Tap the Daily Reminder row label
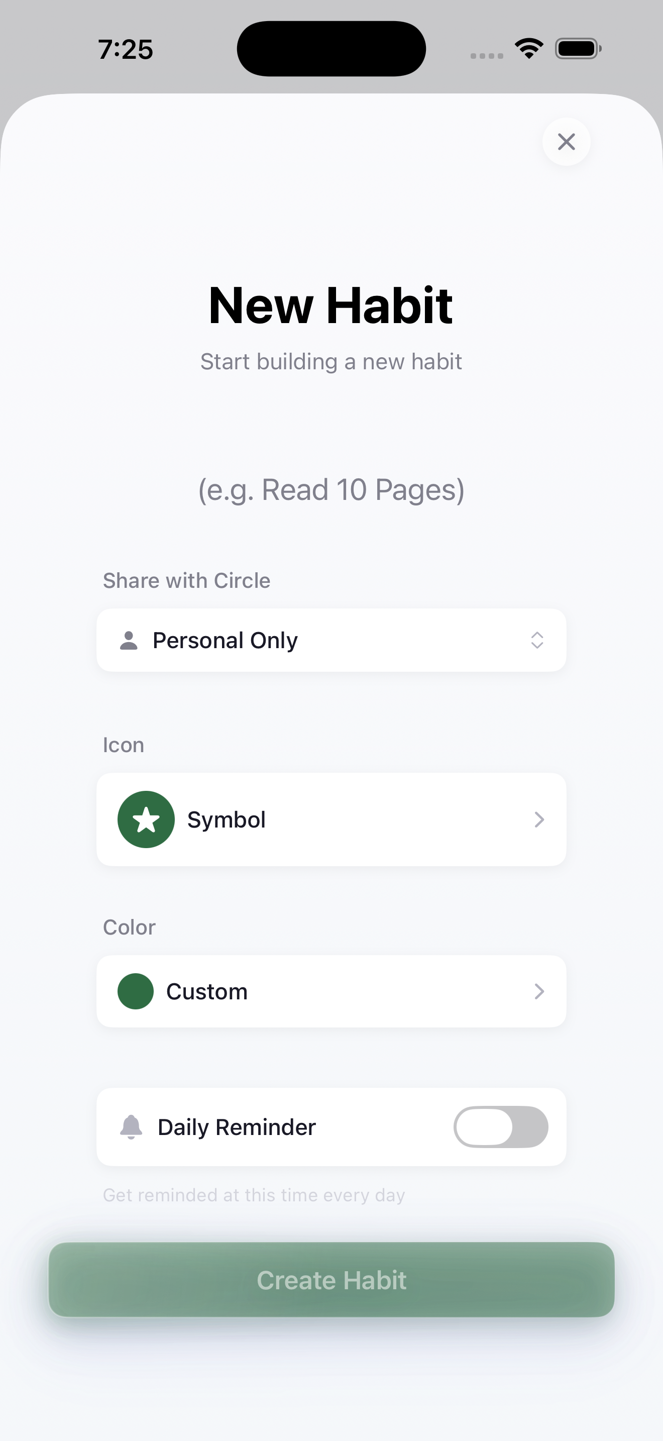 (237, 1126)
